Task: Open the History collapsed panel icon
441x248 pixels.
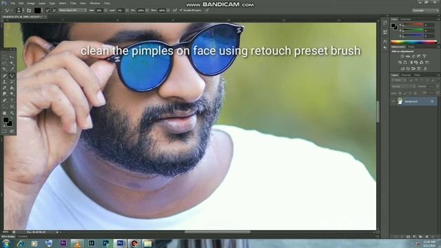Action: (x=385, y=23)
